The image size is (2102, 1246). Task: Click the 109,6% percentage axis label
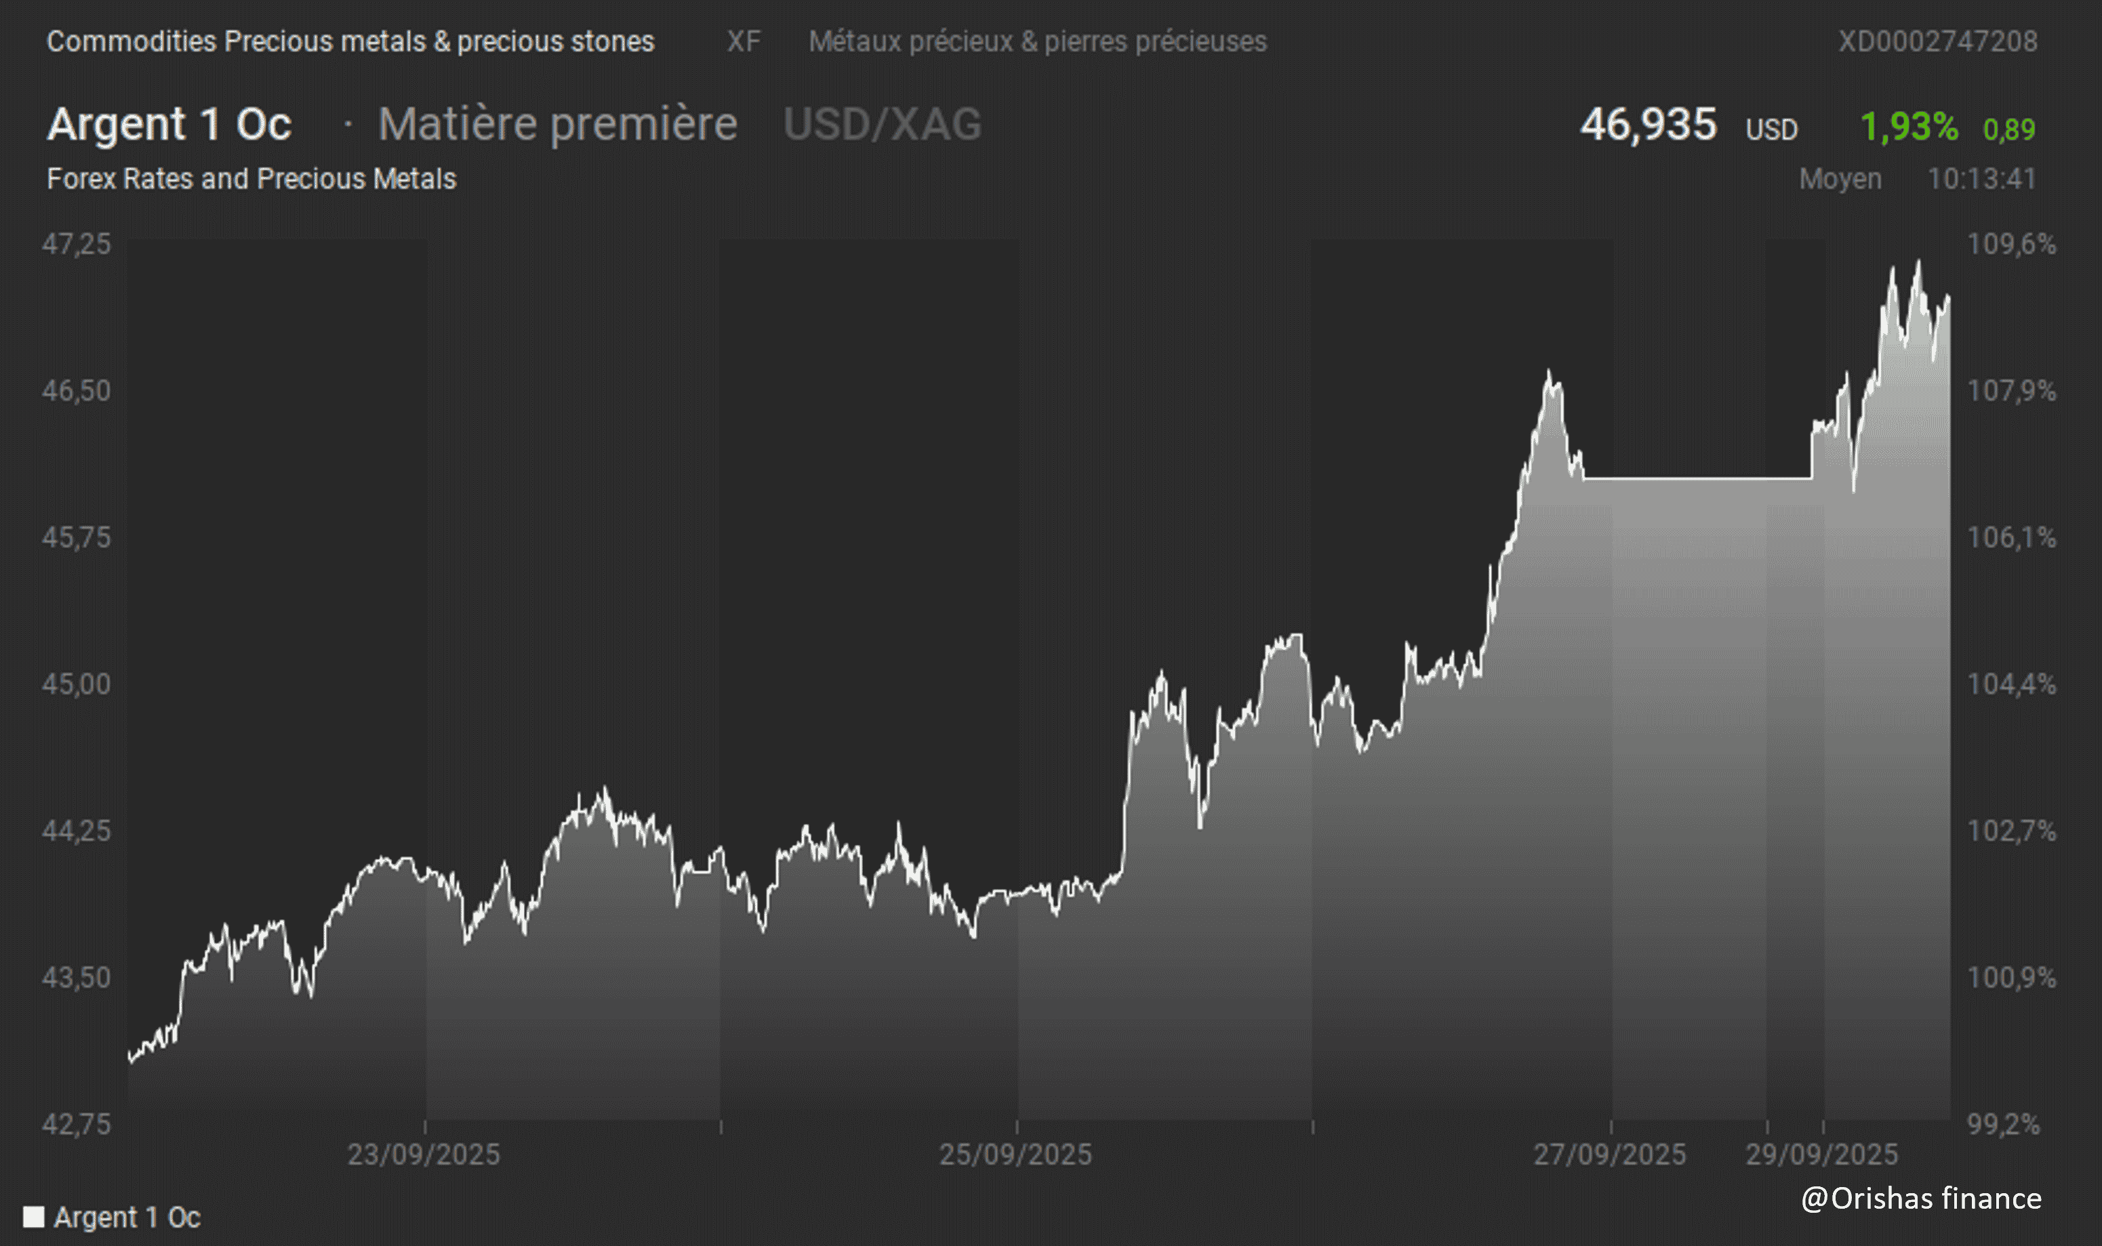(x=2011, y=245)
